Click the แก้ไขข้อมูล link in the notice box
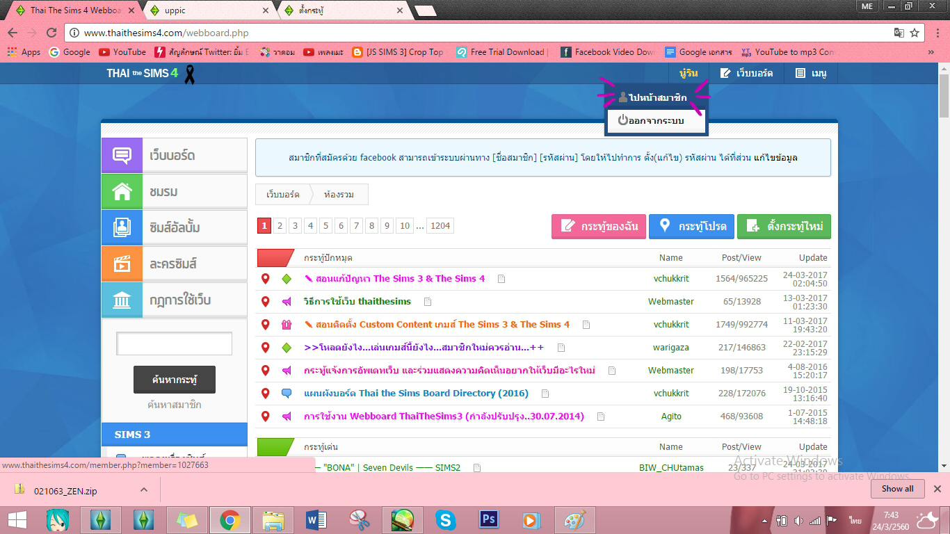Viewport: 950px width, 534px height. click(x=775, y=158)
